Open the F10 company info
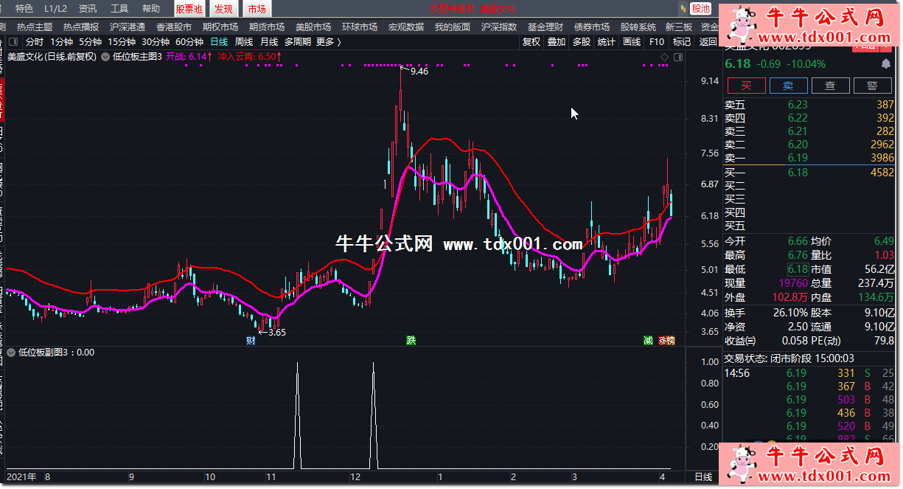 click(x=656, y=42)
